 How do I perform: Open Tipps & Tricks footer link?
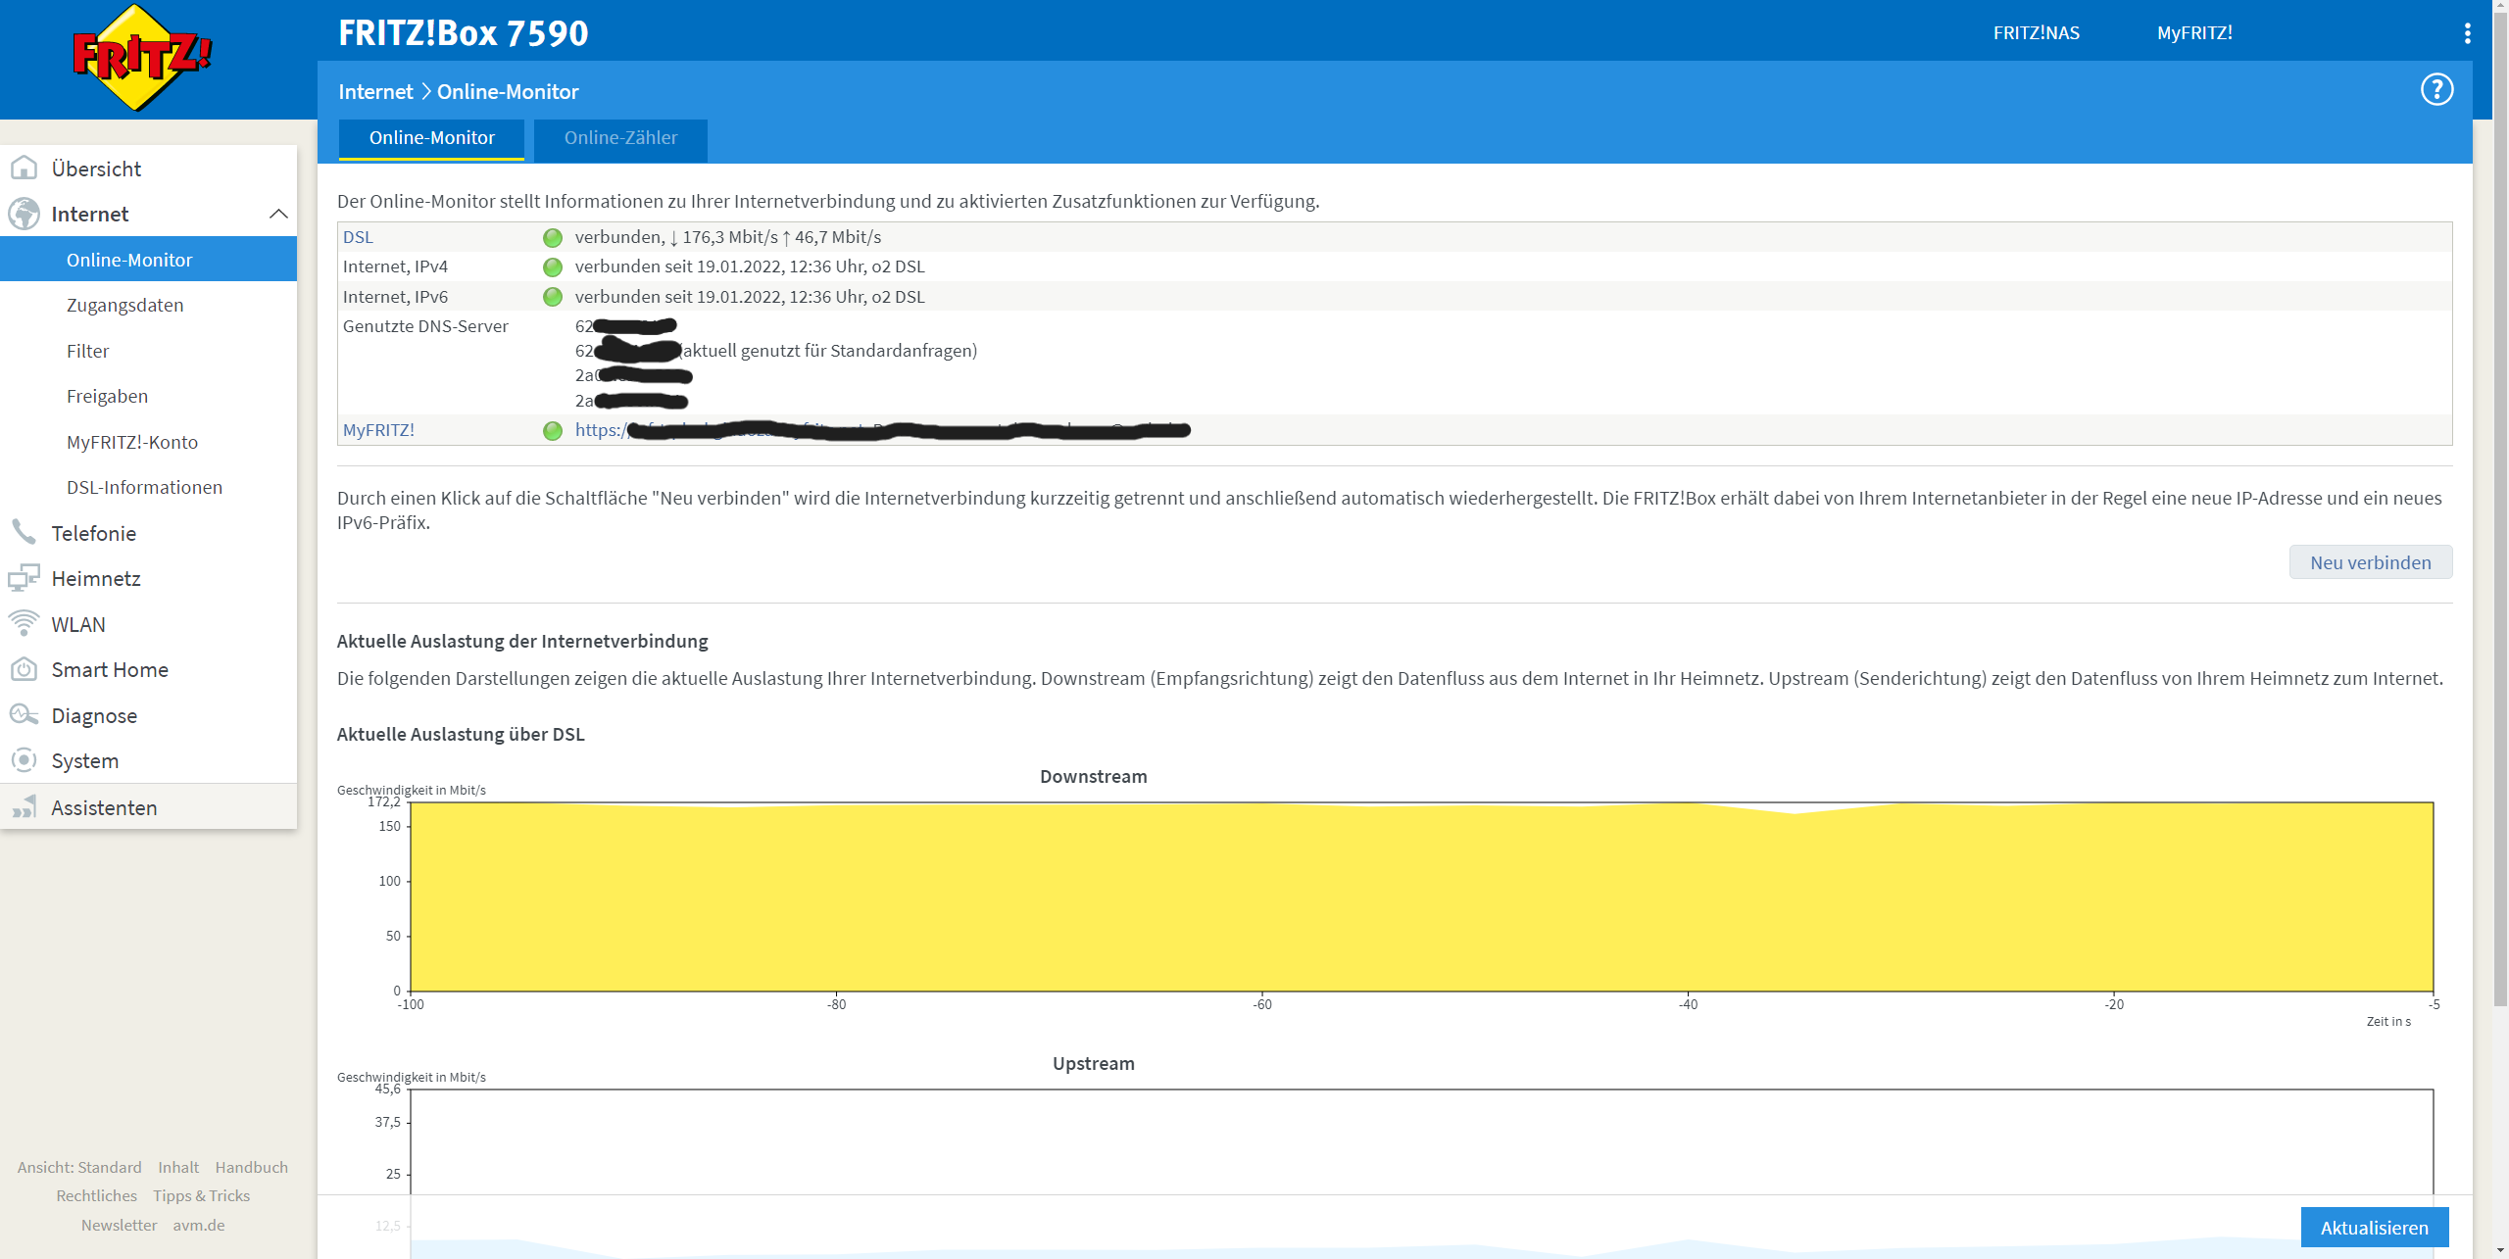click(x=201, y=1195)
